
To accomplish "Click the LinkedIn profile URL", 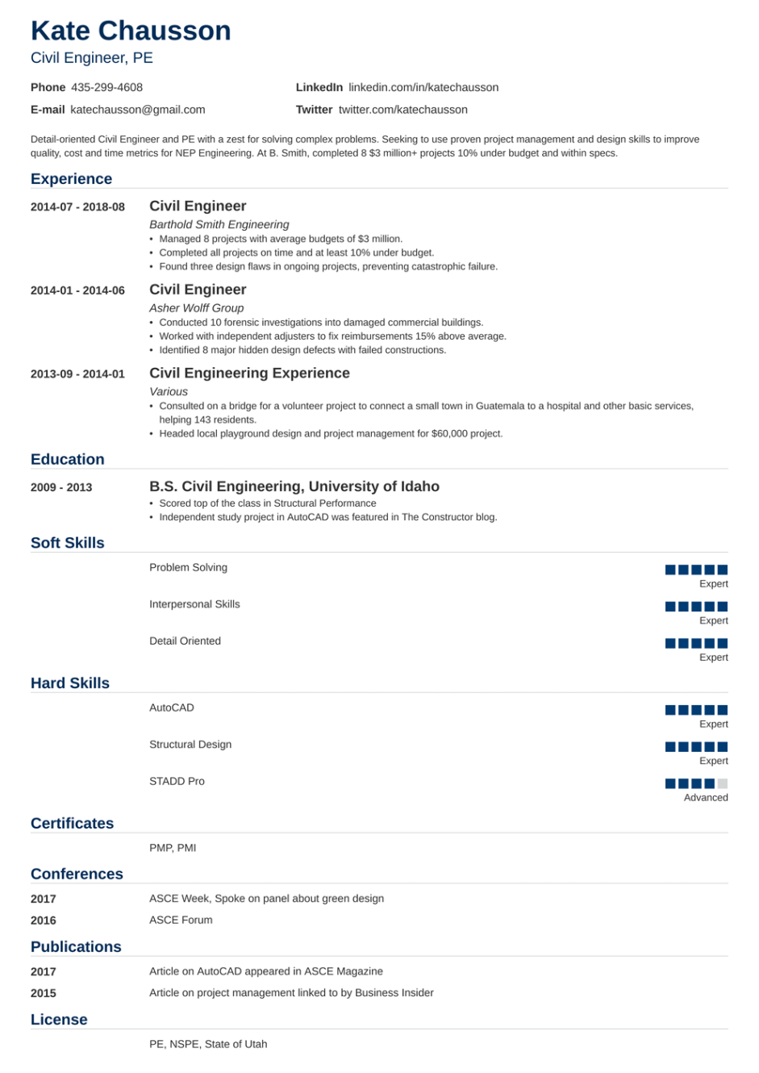I will (x=423, y=87).
